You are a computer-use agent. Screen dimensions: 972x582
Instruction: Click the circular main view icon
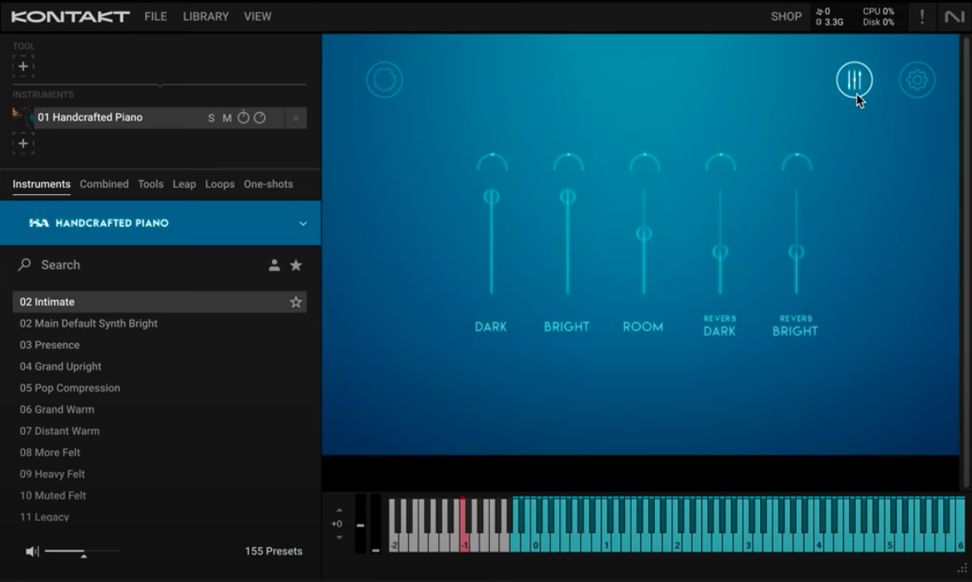[x=385, y=79]
